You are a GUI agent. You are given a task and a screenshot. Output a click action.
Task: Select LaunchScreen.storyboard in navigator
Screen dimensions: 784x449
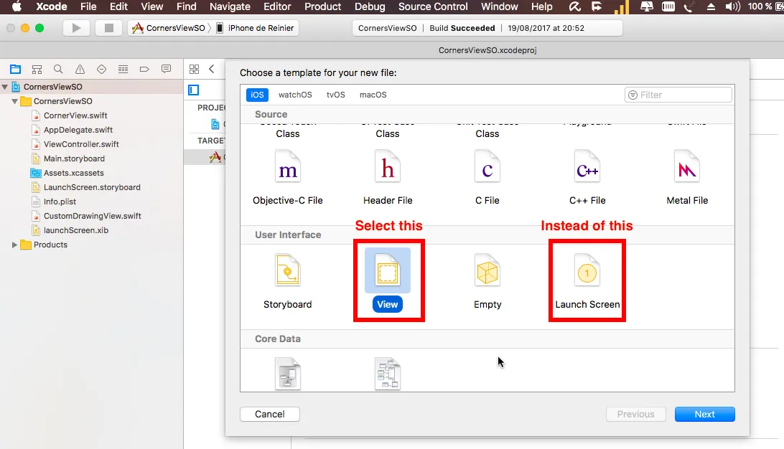(92, 187)
